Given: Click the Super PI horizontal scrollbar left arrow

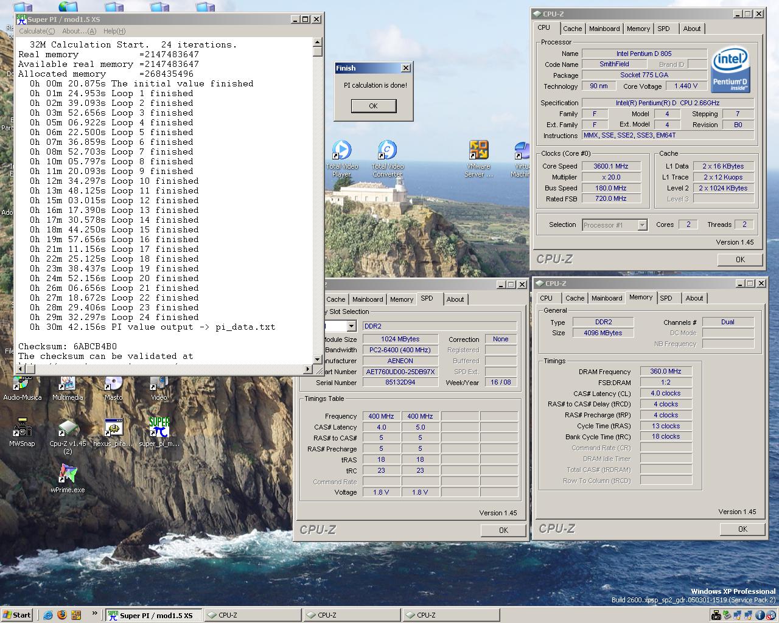Looking at the screenshot, I should click(x=20, y=369).
